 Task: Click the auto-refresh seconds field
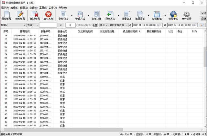[x=71, y=25]
